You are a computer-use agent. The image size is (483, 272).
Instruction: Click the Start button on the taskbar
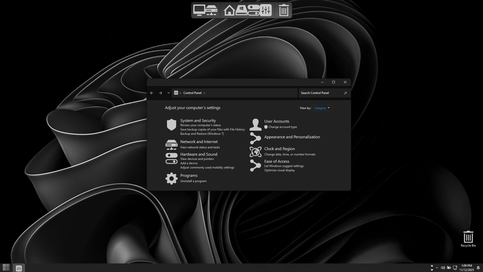6,267
